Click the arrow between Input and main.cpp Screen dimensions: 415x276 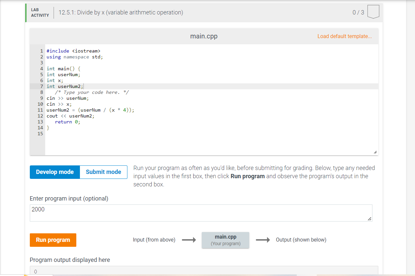click(x=189, y=240)
